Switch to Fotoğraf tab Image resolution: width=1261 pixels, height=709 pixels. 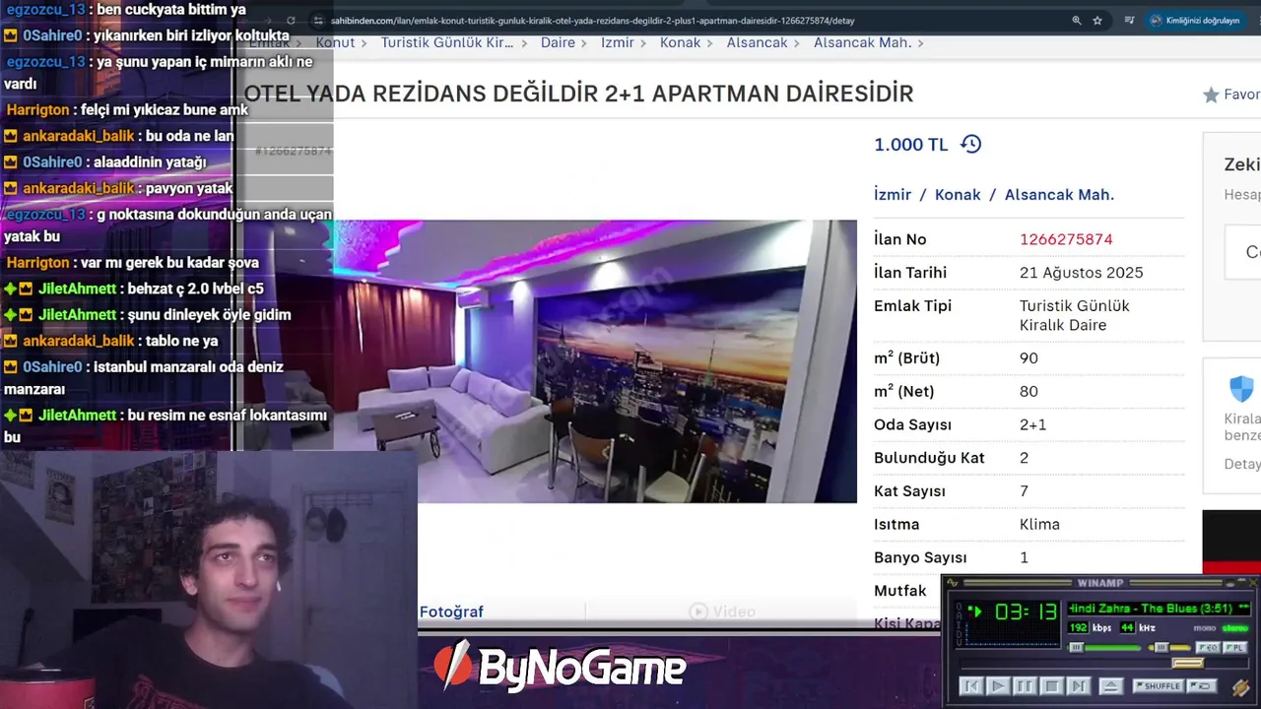[451, 612]
